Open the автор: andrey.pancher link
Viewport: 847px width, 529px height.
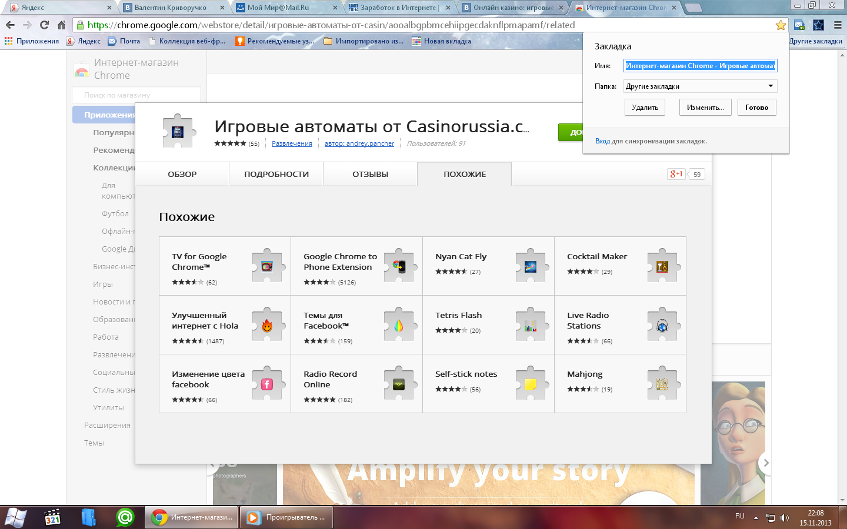pyautogui.click(x=359, y=143)
